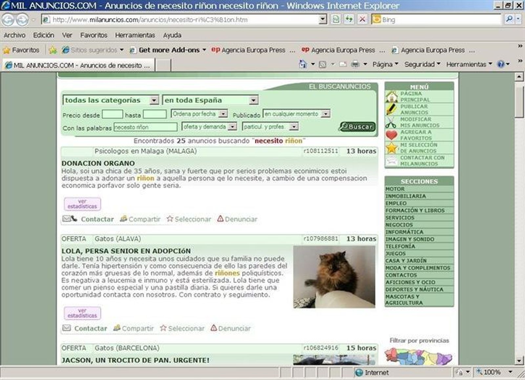Screen dimensions: 525x380
Task: Click the Help question mark icon
Action: (501, 64)
